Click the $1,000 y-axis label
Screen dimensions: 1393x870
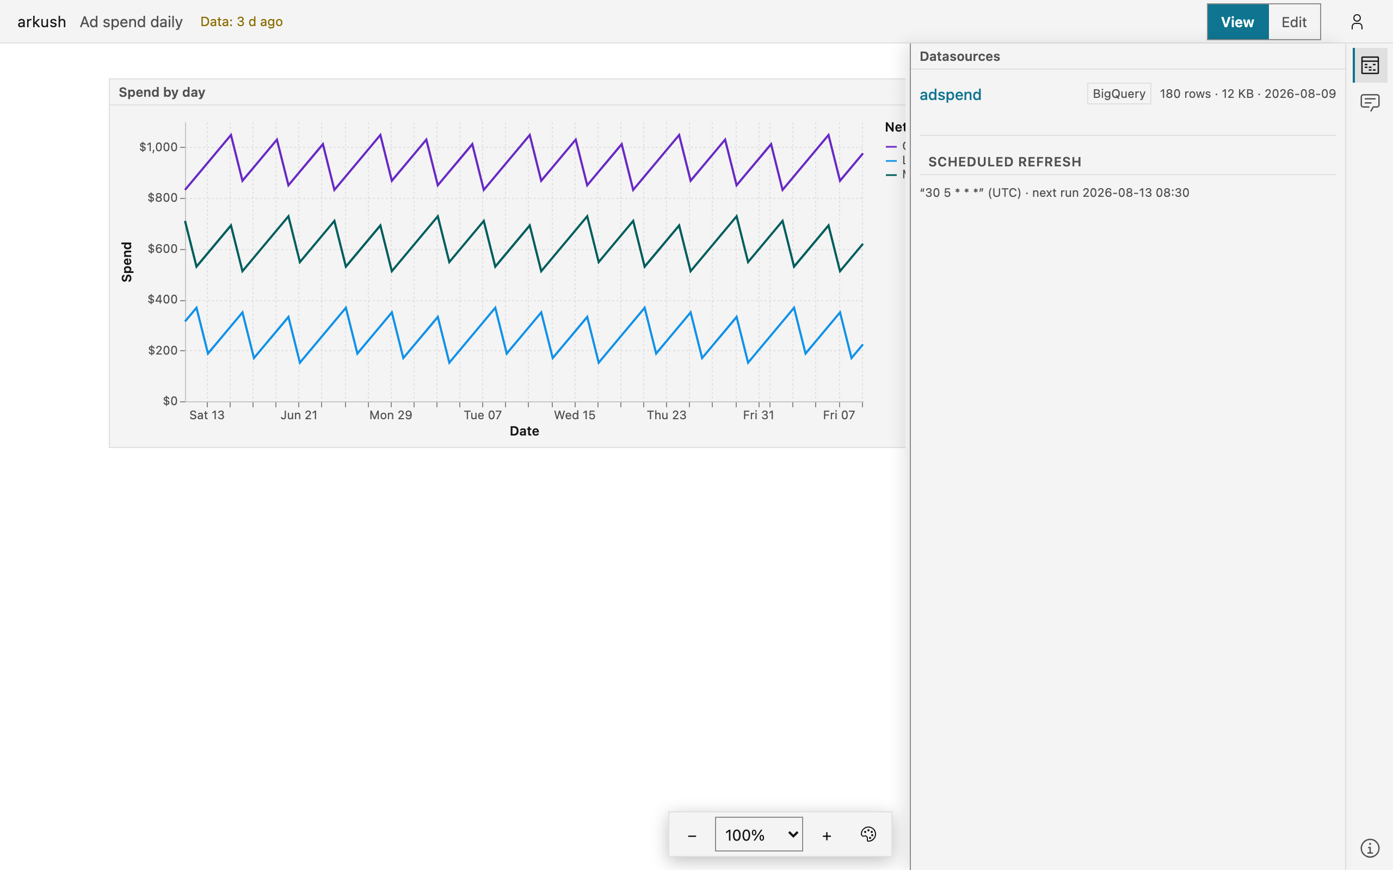click(158, 147)
